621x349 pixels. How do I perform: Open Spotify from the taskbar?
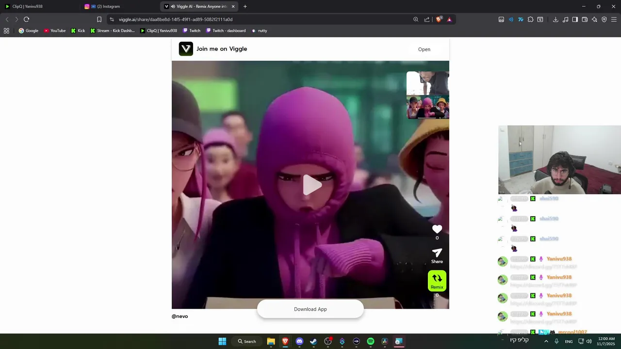click(x=371, y=341)
